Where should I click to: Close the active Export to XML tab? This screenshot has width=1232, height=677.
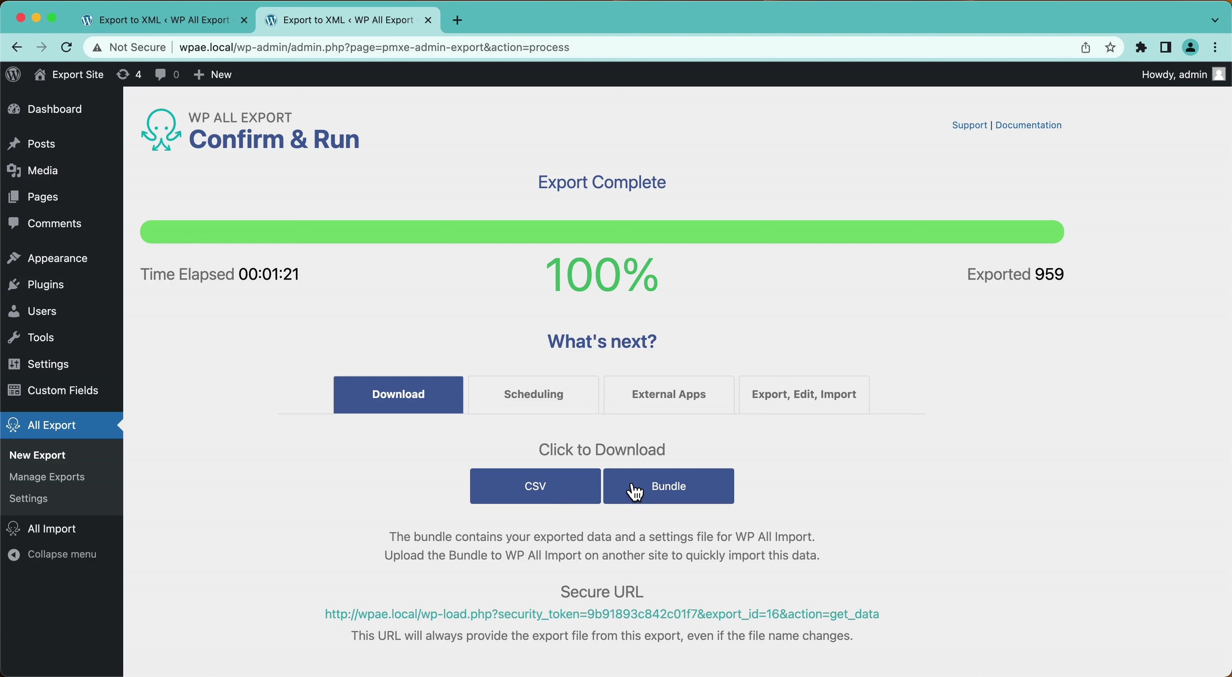coord(428,20)
